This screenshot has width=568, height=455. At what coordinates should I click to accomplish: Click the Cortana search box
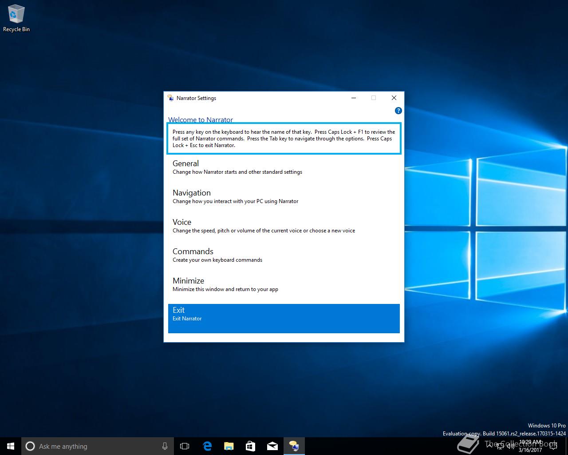point(97,446)
